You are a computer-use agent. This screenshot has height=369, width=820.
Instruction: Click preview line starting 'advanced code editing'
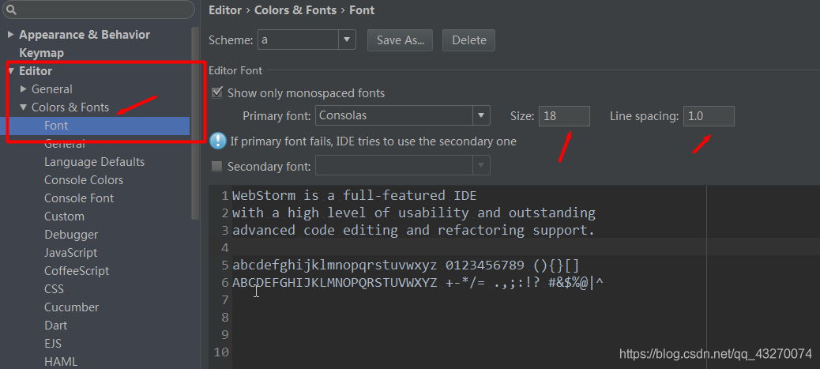click(414, 230)
